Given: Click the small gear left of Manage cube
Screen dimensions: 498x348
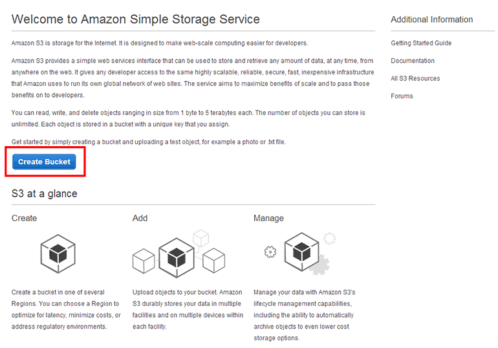Looking at the screenshot, I should point(270,252).
